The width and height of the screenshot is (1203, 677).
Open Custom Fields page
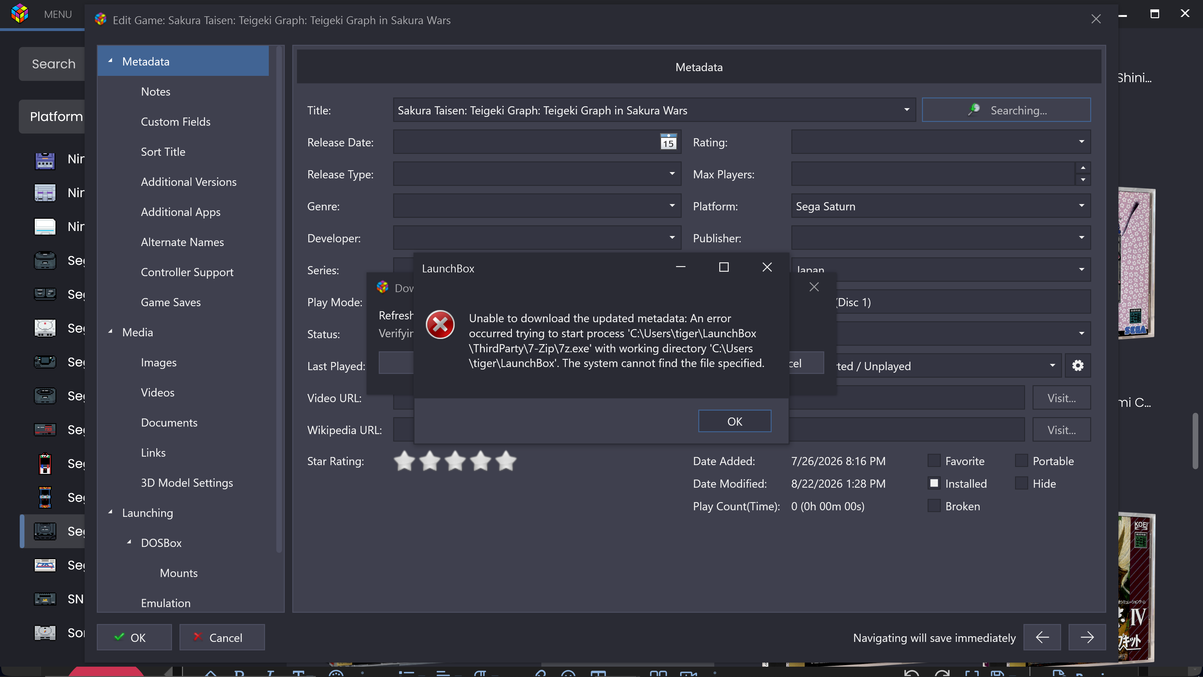click(x=175, y=122)
